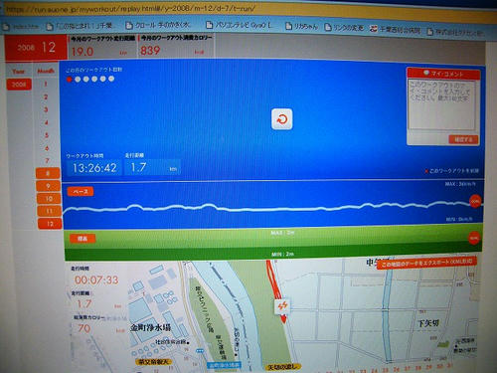Screen dimensions: 497x373
Task: Click the 19.0 km monthly distance value
Action: pos(83,52)
